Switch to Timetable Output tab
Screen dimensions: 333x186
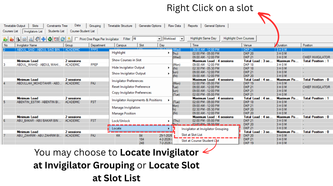pos(14,26)
